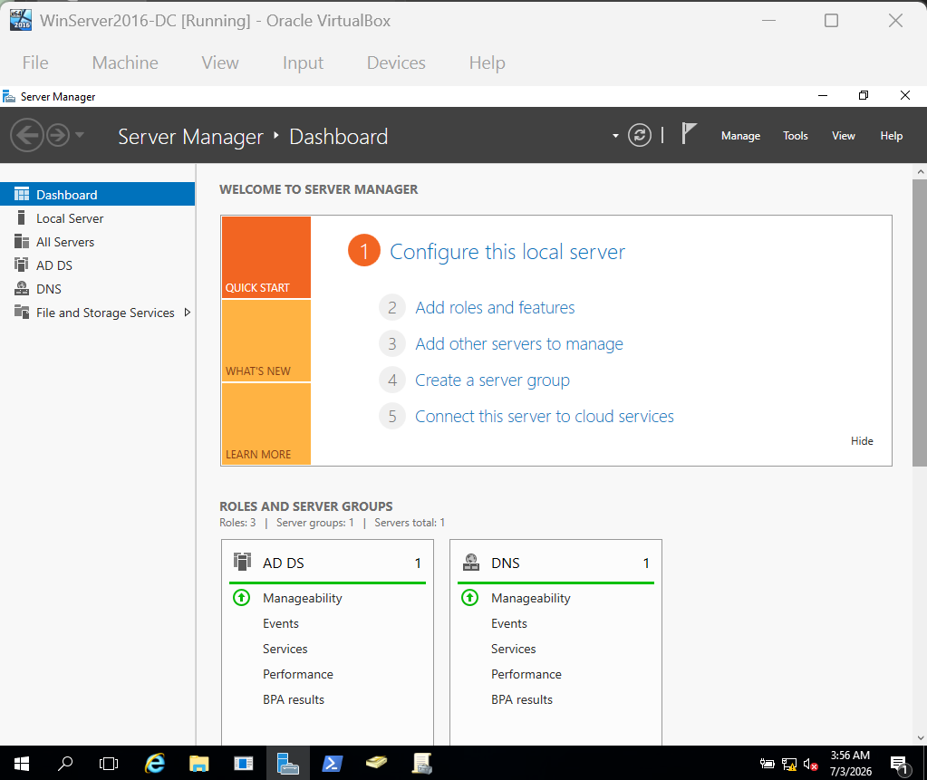Open Events in the AD DS tile

point(281,623)
